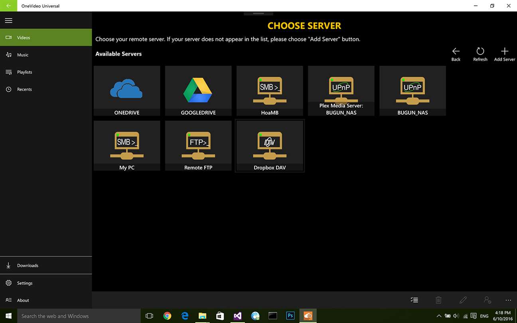Choose the GOOGLEDRIVE server tile

click(198, 91)
